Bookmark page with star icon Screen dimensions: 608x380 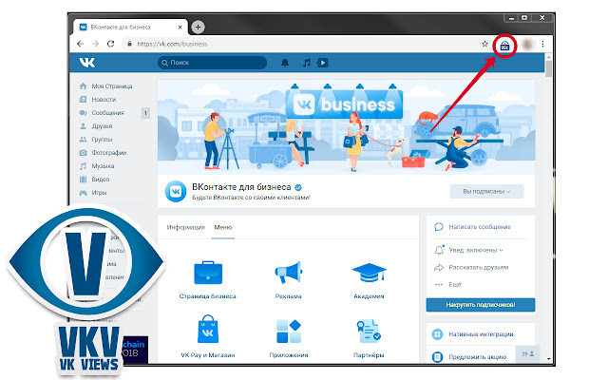coord(484,44)
